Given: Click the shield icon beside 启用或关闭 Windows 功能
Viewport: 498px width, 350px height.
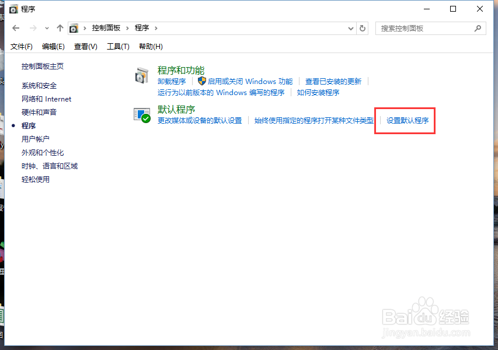Looking at the screenshot, I should click(201, 81).
